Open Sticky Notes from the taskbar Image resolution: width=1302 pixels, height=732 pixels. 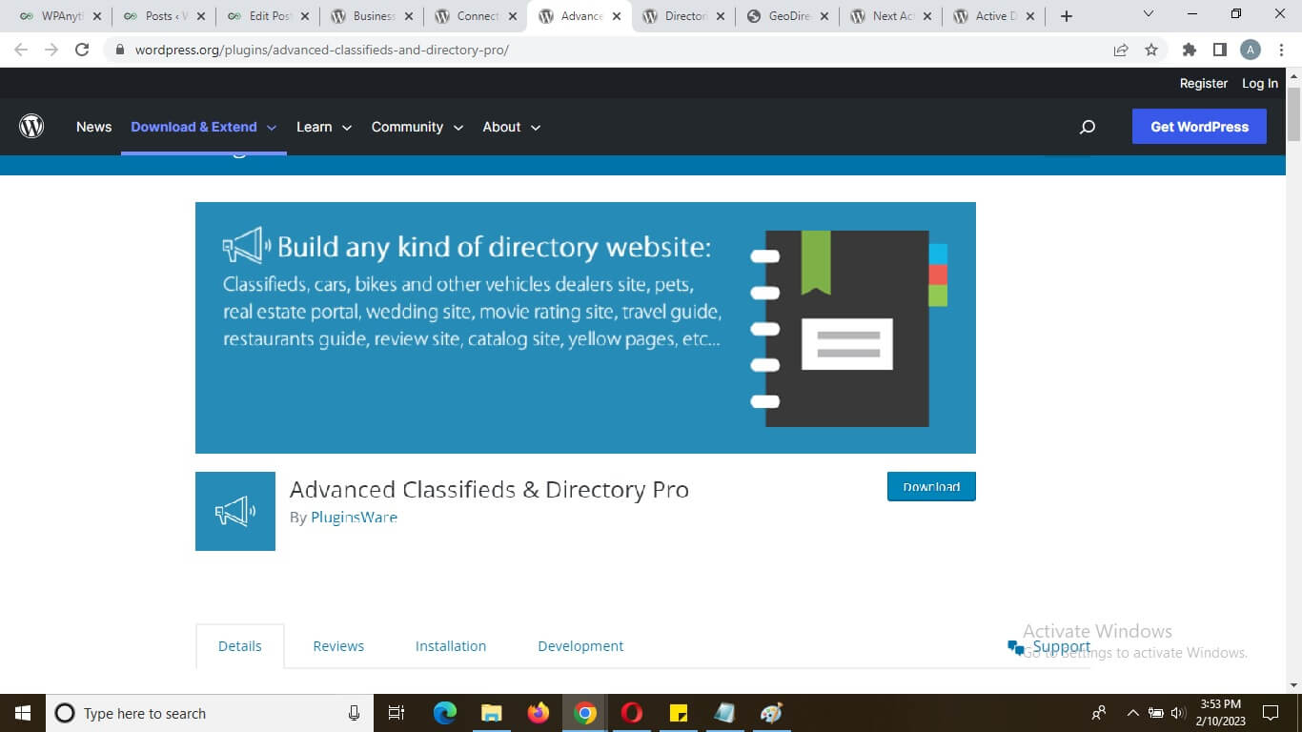(x=679, y=713)
